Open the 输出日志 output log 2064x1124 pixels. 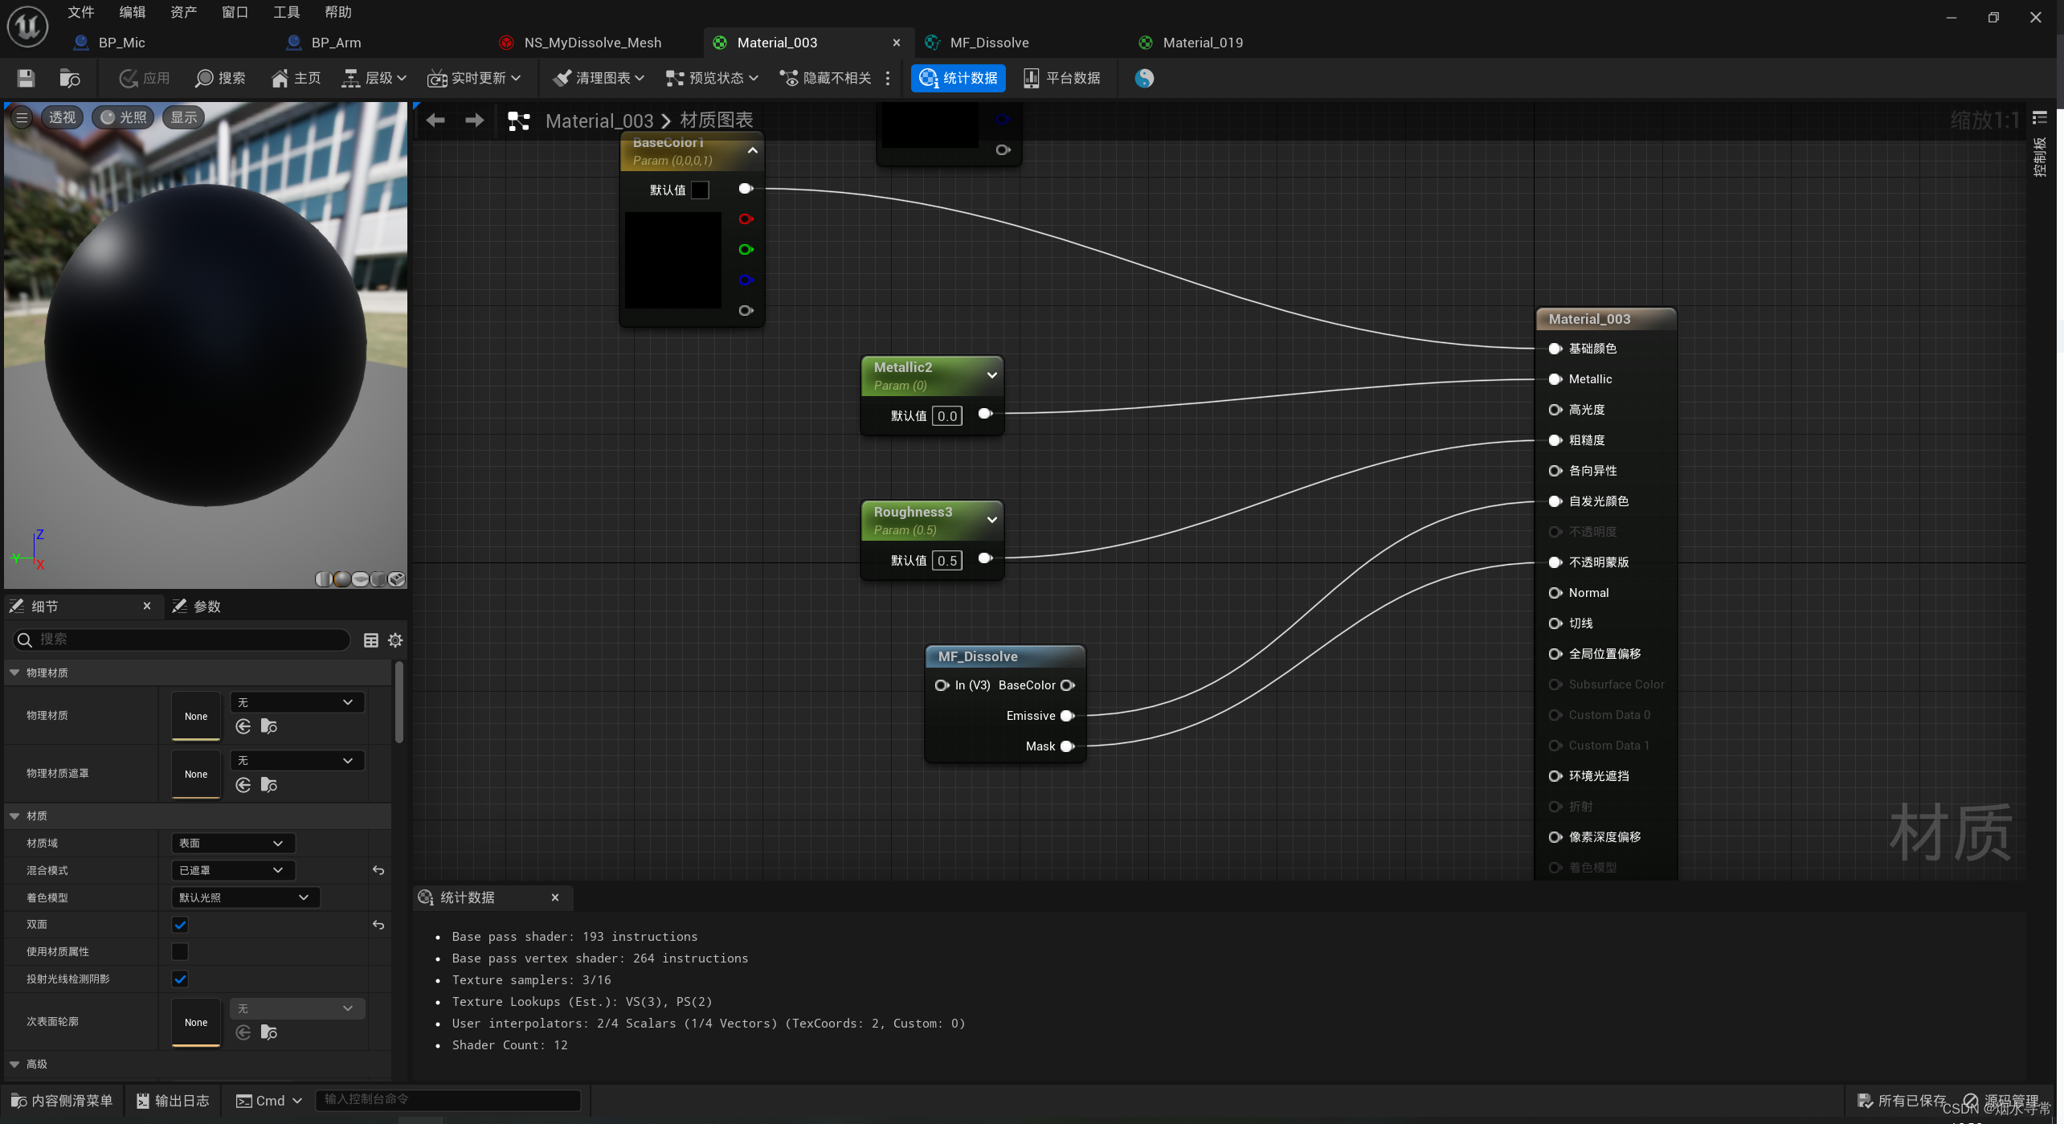pyautogui.click(x=172, y=1100)
